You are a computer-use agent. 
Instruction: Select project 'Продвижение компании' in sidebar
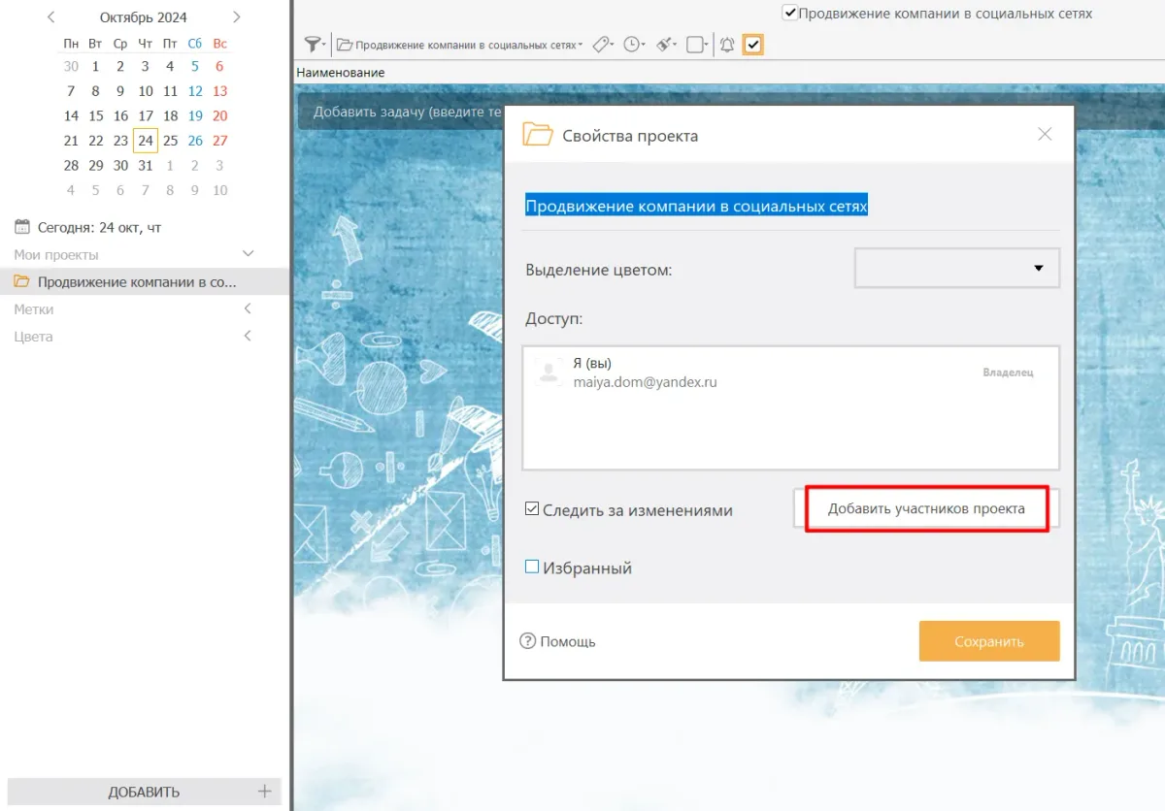pyautogui.click(x=136, y=282)
